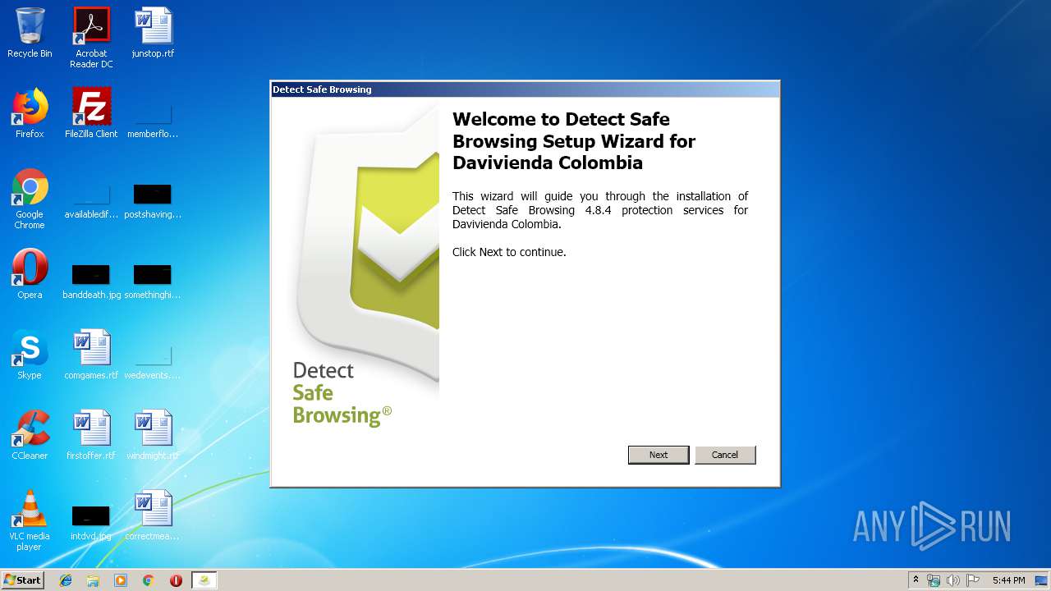
Task: Open the comgames.rtf document
Action: pos(91,355)
